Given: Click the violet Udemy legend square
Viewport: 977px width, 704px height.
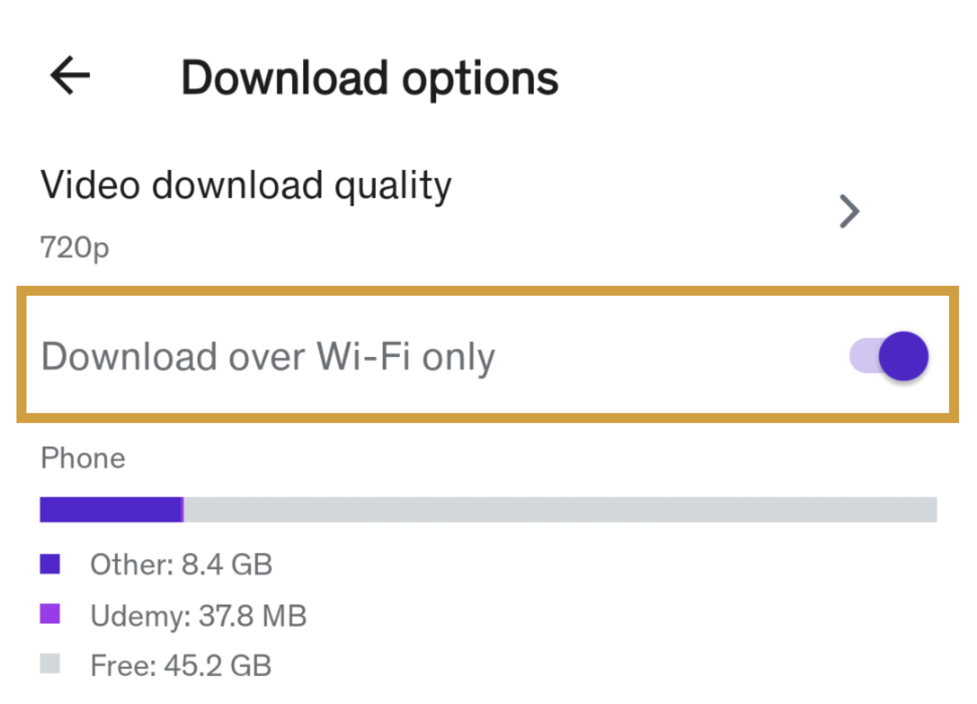Looking at the screenshot, I should coord(50,614).
